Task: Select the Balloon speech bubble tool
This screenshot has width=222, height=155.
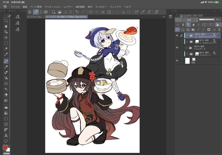Action: [6, 141]
